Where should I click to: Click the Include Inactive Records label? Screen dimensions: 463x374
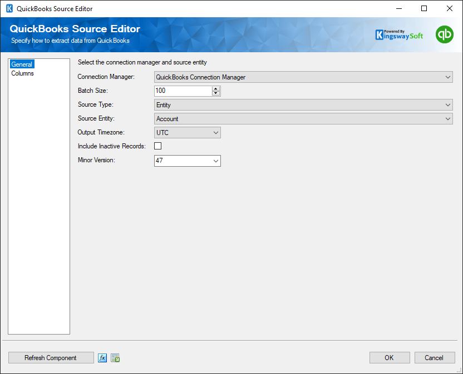coord(112,146)
